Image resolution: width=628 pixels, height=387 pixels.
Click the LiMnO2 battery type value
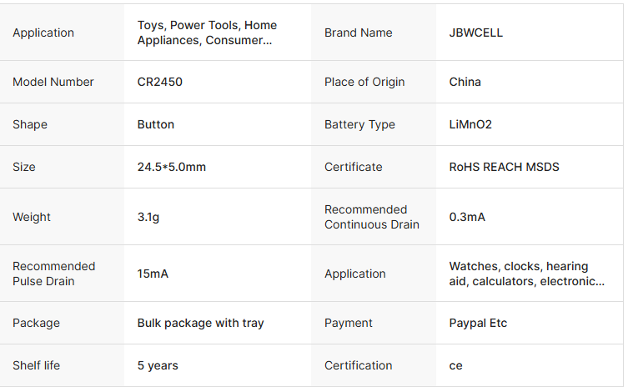point(470,124)
